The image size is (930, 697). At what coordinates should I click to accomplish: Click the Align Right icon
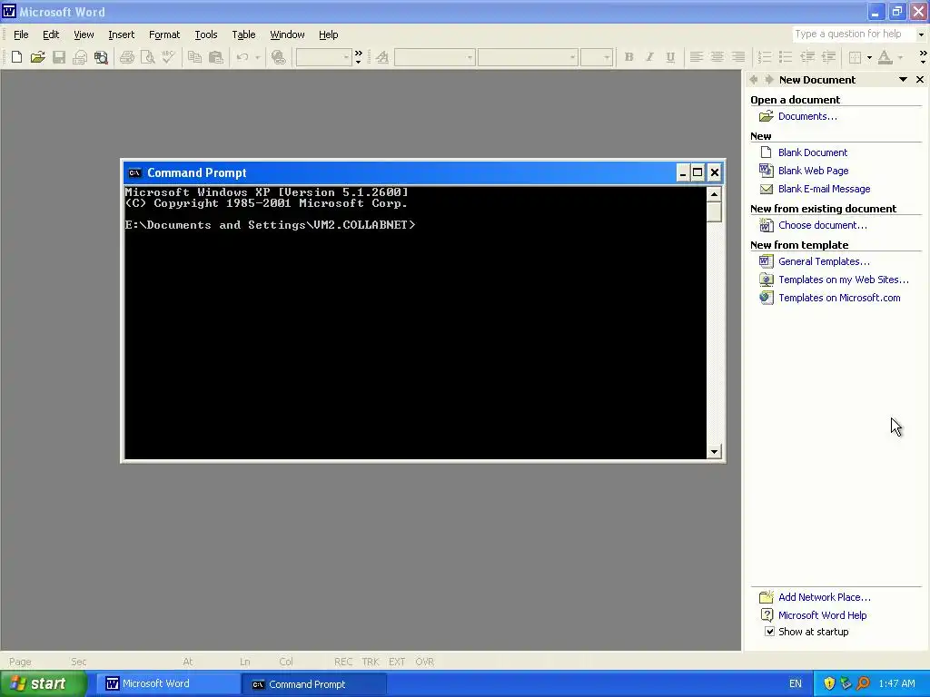(x=738, y=57)
